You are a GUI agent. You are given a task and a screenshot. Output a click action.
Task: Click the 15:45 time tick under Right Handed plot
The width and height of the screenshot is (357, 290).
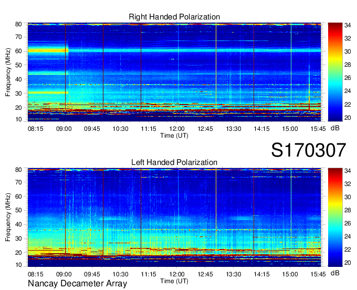[x=318, y=129]
